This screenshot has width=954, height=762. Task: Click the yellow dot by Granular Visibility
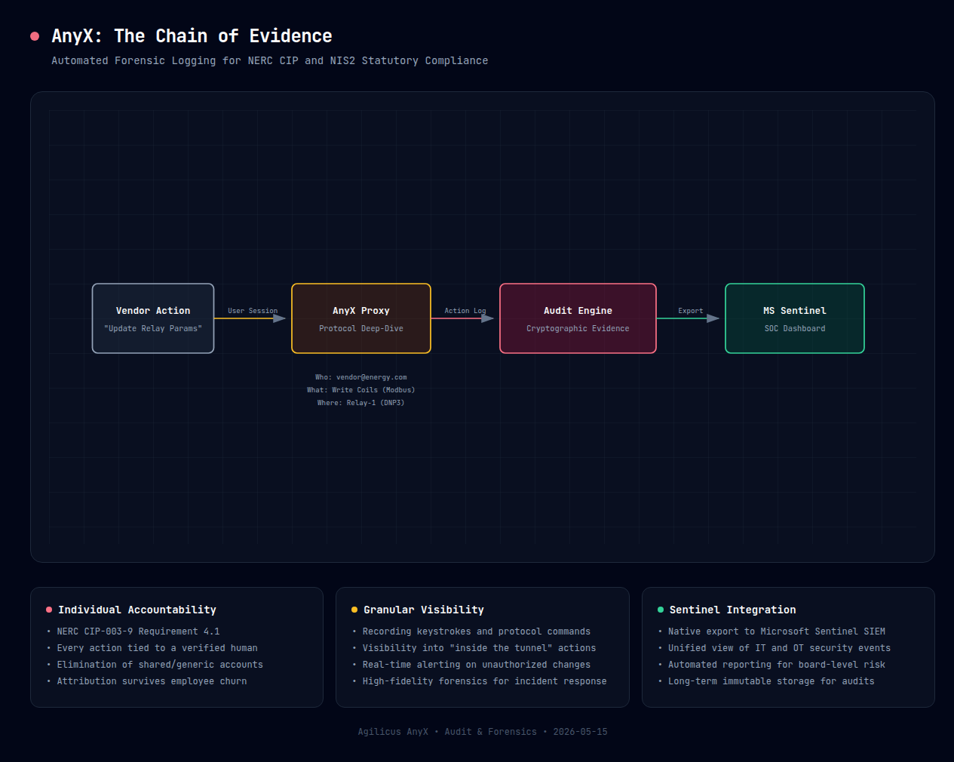coord(354,610)
